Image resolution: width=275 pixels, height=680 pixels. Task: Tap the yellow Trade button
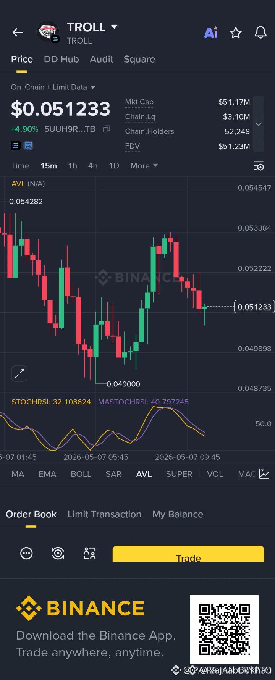(188, 554)
